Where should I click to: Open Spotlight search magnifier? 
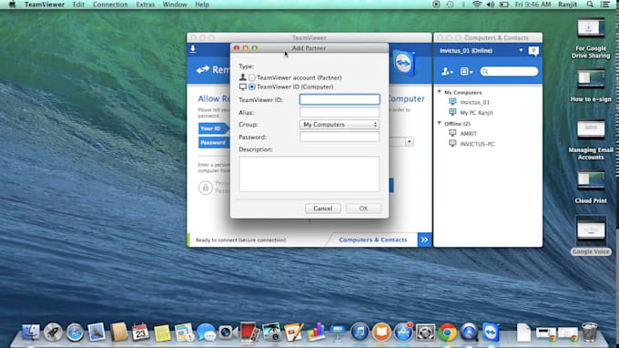(590, 5)
